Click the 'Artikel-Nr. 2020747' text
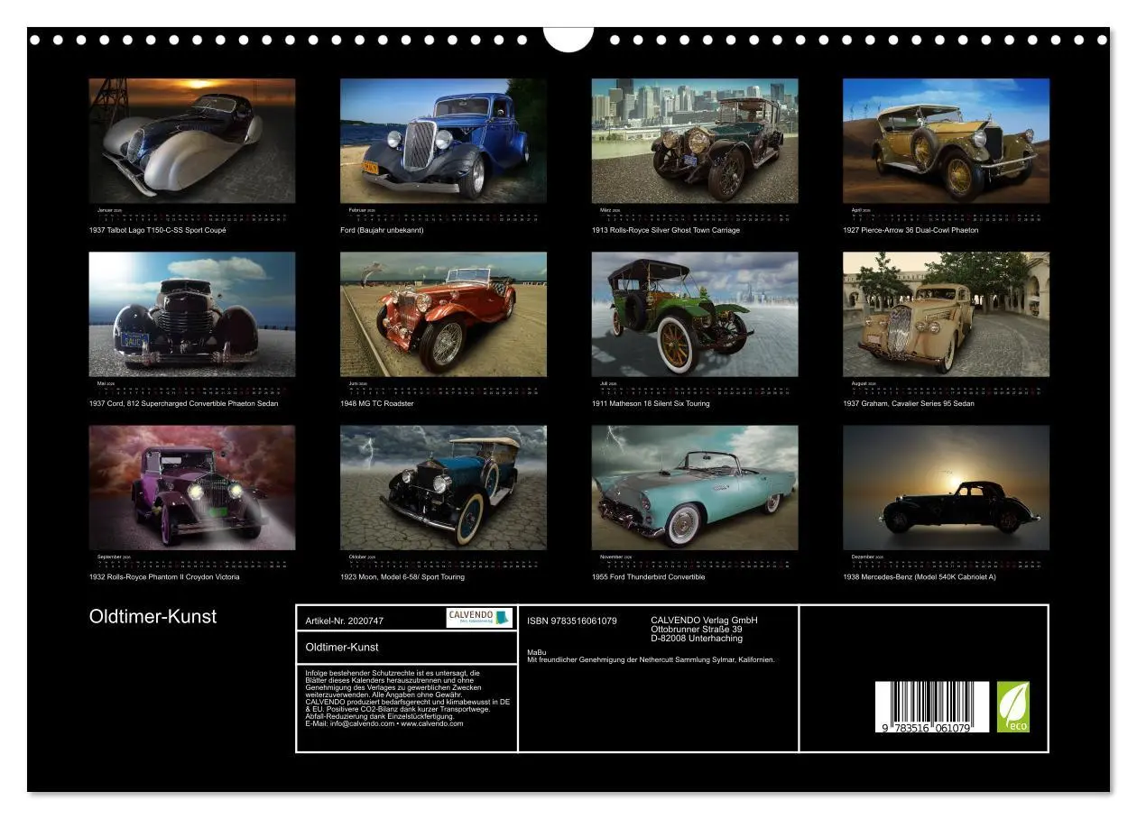This screenshot has height=819, width=1137. click(345, 621)
